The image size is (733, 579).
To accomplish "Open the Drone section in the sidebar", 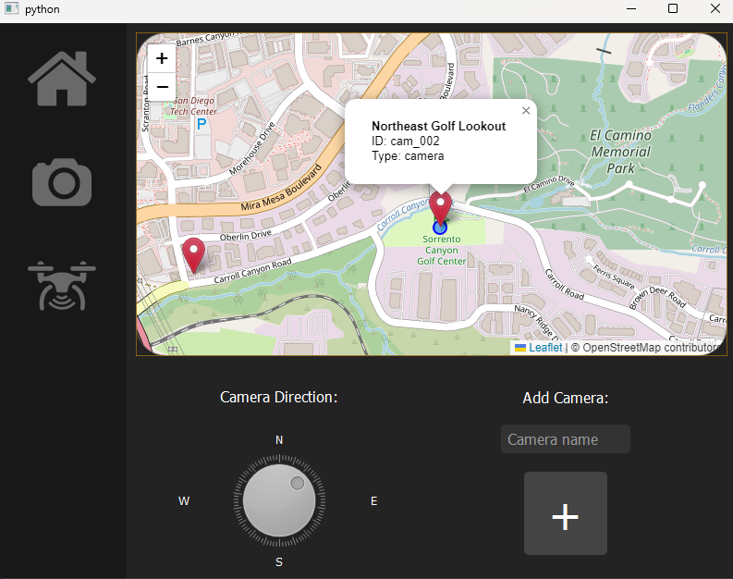I will pos(62,286).
